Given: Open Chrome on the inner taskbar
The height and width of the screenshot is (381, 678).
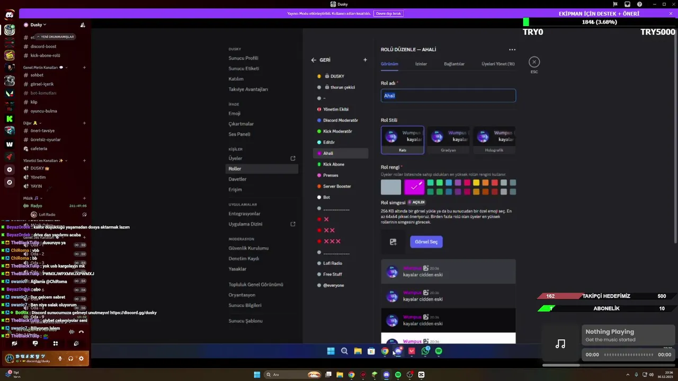Looking at the screenshot, I should tap(385, 351).
